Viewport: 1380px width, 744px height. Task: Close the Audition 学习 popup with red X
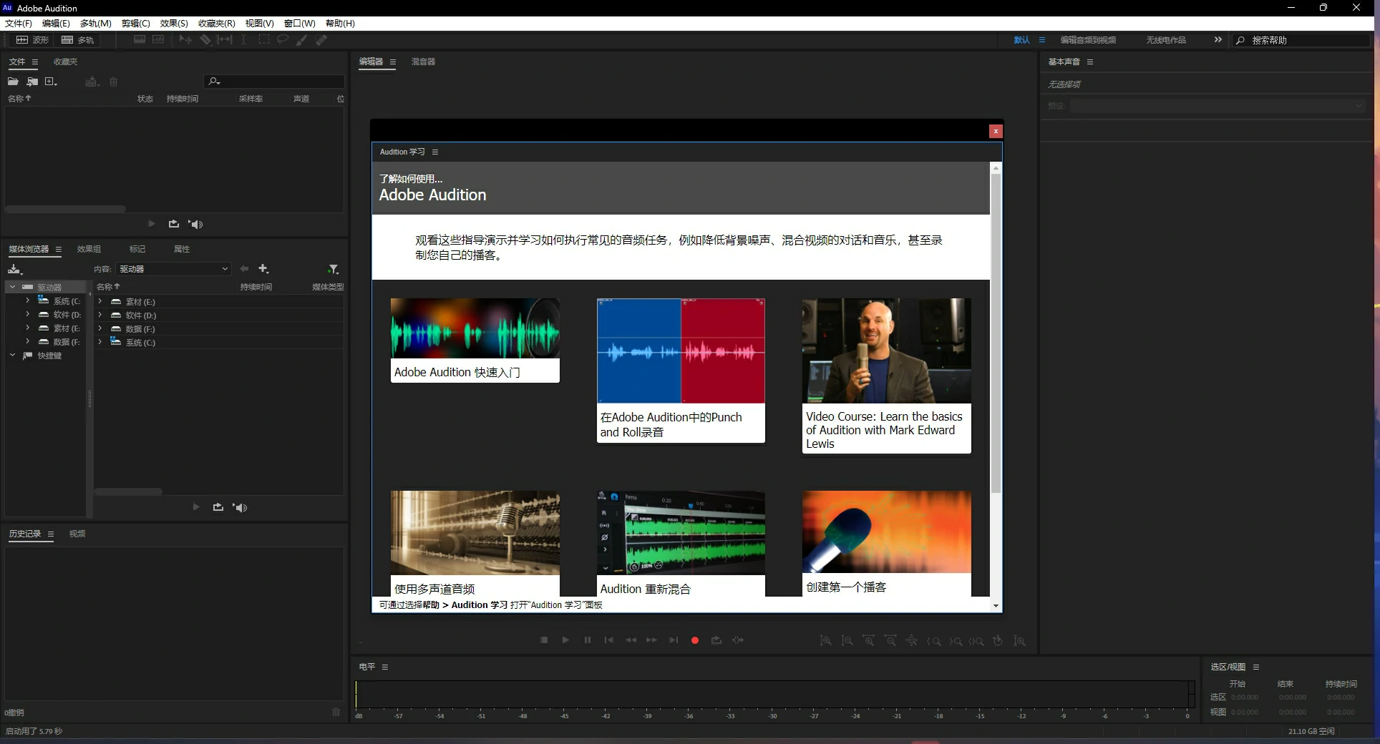[x=995, y=131]
